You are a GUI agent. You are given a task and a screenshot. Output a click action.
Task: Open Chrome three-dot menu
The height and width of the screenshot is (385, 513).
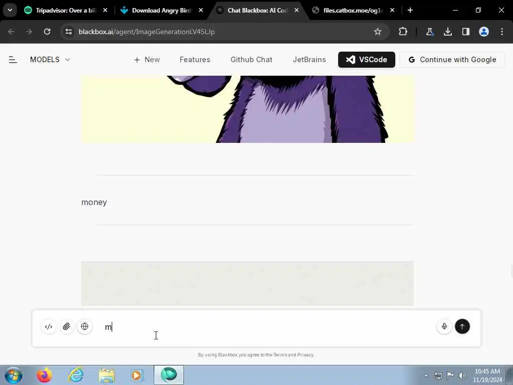(502, 32)
